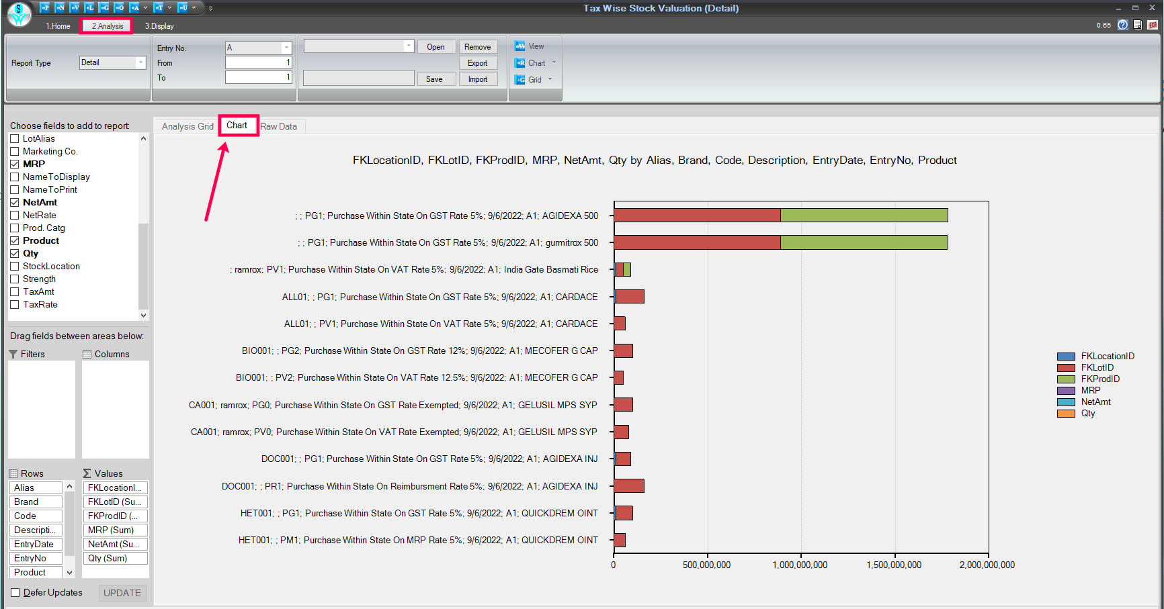Screen dimensions: 1164x609
Task: Click the document pages icon beside help
Action: coord(1138,25)
